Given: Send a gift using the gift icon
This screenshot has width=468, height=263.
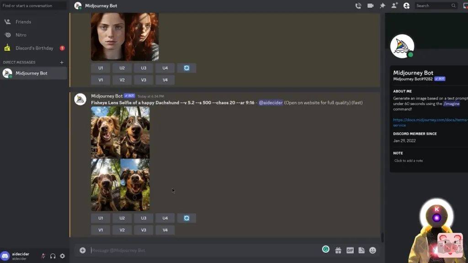Looking at the screenshot, I should 338,250.
